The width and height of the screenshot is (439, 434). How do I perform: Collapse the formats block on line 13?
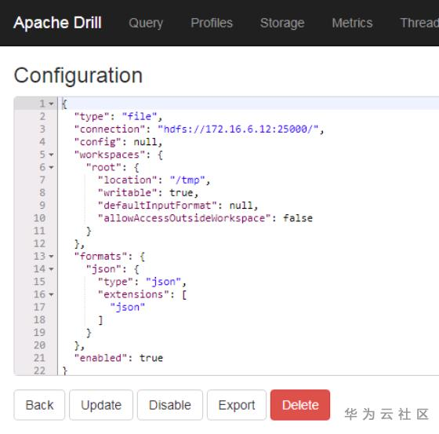click(x=51, y=257)
